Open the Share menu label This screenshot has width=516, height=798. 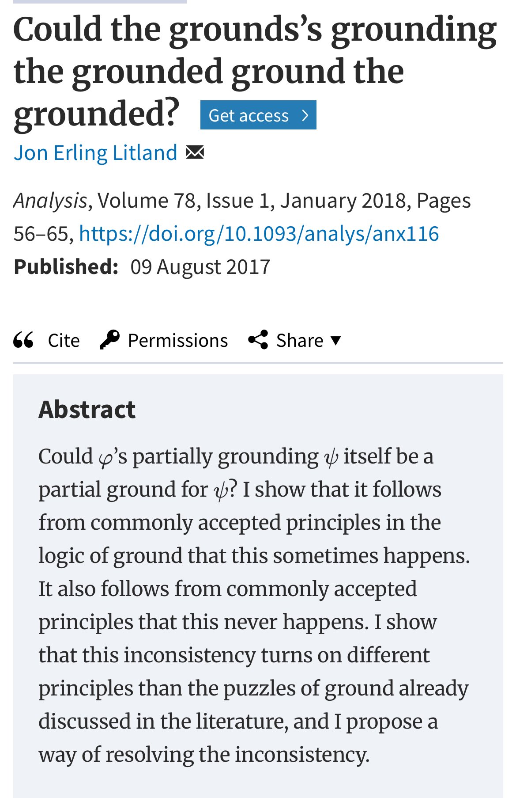300,341
